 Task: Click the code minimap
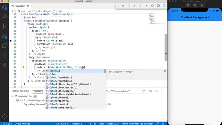point(156,19)
